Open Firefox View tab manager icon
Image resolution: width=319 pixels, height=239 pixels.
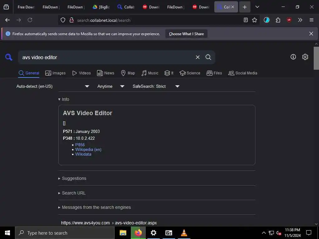[x=6, y=7]
